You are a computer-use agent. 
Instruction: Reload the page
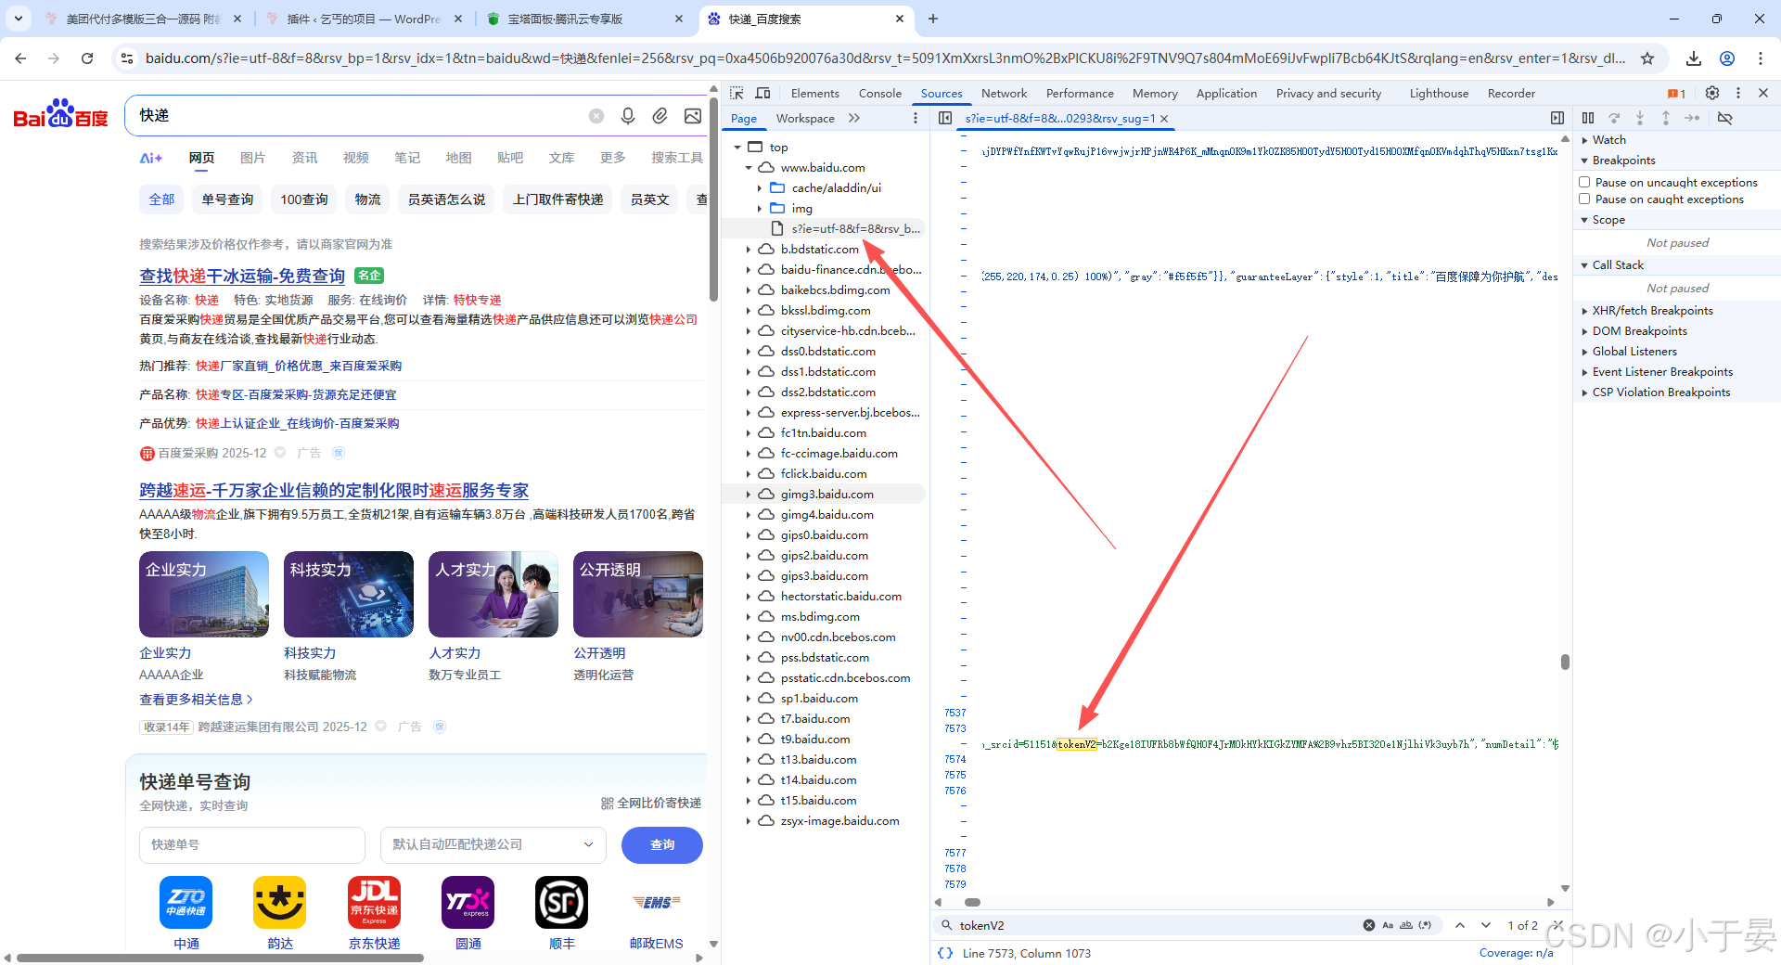tap(87, 58)
